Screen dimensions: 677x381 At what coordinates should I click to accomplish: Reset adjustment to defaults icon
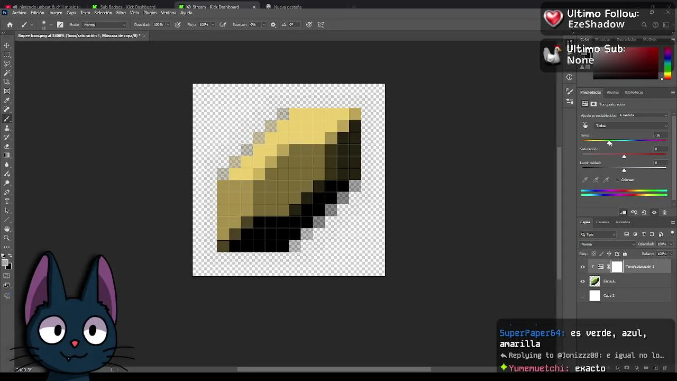click(x=644, y=212)
